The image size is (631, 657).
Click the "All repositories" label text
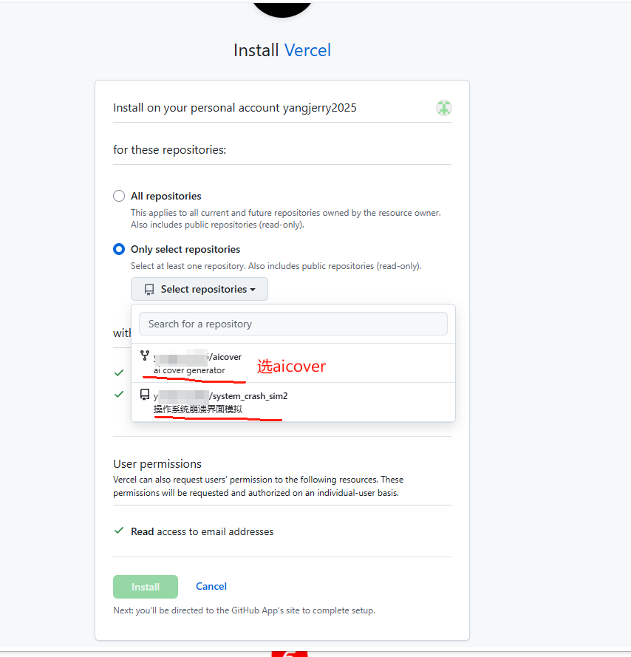click(166, 196)
